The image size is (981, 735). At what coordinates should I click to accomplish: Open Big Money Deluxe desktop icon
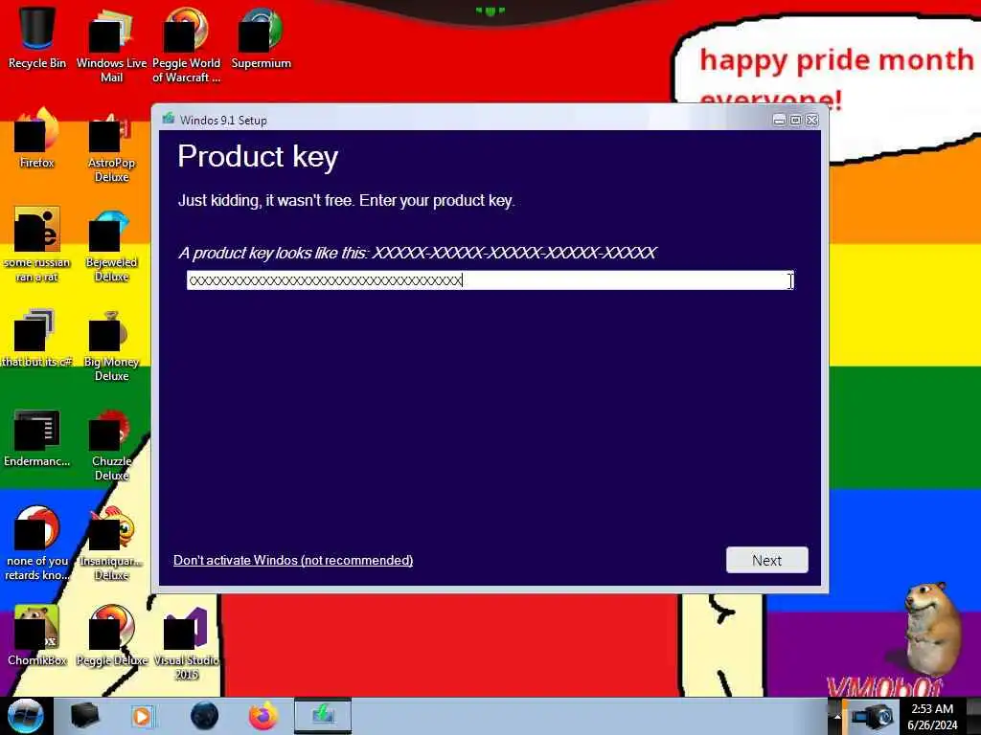click(111, 344)
